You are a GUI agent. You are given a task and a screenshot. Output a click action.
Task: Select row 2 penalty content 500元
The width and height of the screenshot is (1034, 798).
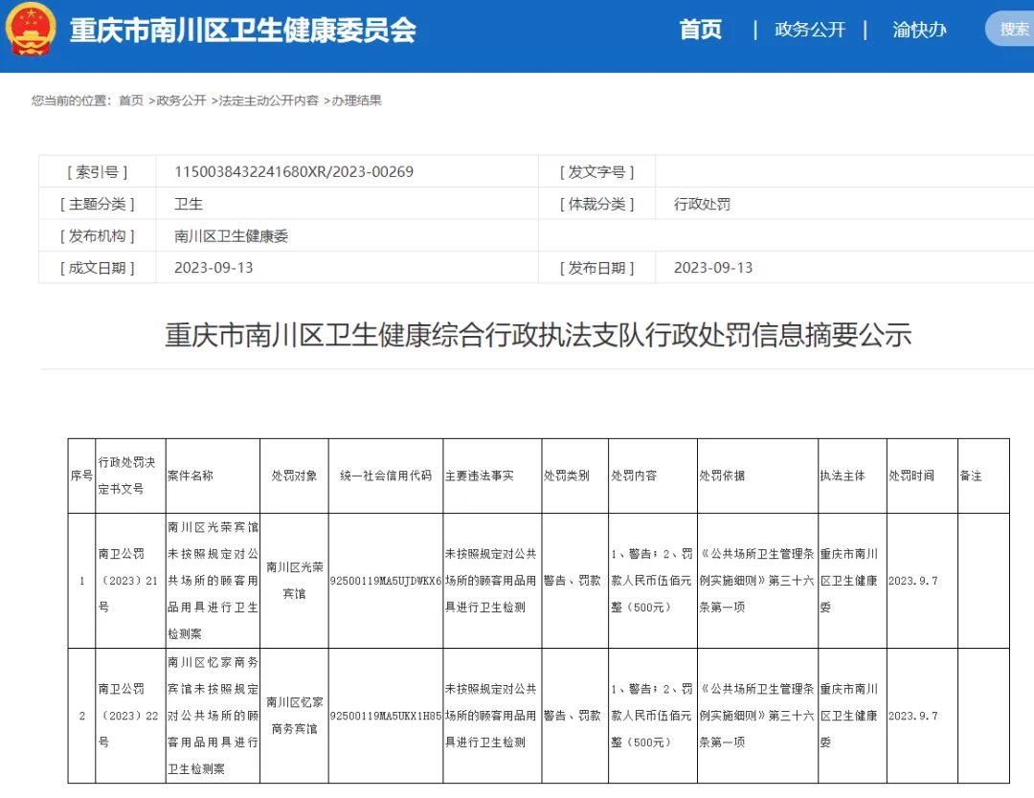652,716
